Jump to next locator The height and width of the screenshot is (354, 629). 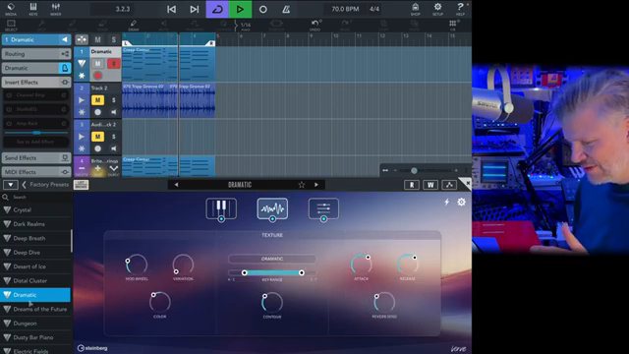[x=195, y=9]
